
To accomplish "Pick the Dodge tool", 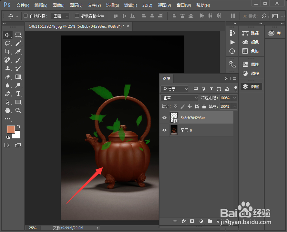I will click(18, 85).
